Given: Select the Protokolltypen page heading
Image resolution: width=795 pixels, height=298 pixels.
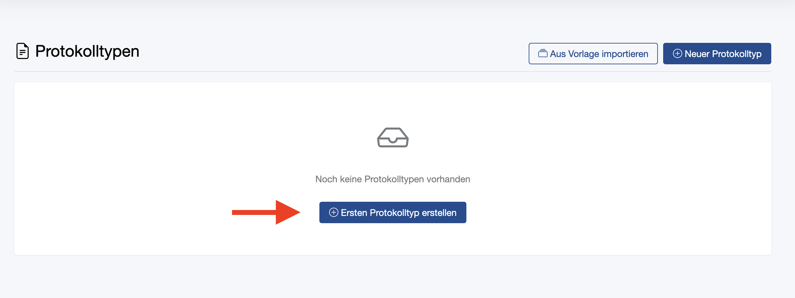Looking at the screenshot, I should [87, 51].
